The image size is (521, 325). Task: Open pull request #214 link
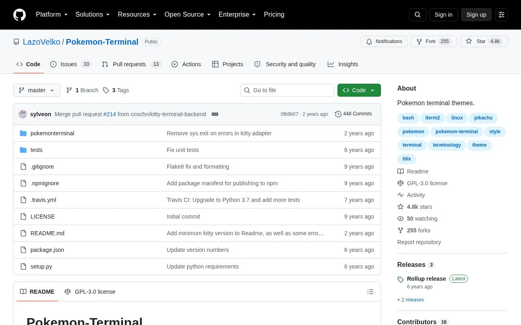[x=109, y=114]
